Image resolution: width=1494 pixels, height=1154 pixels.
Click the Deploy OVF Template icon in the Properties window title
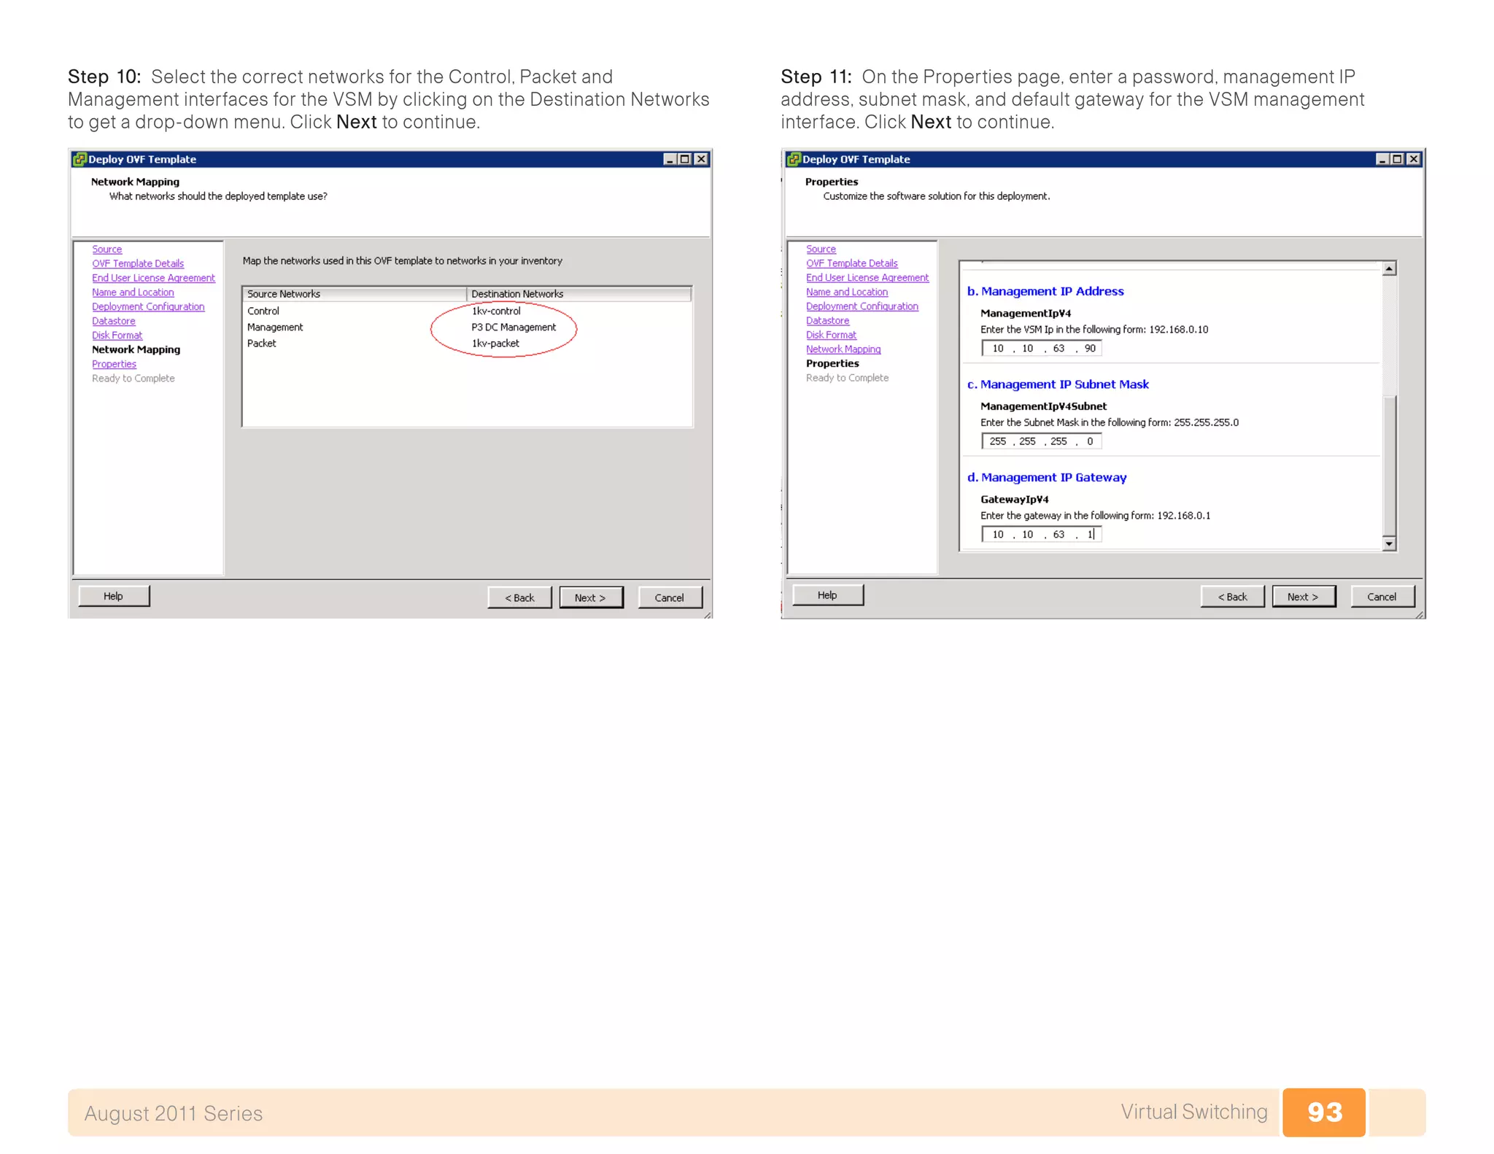[x=794, y=159]
